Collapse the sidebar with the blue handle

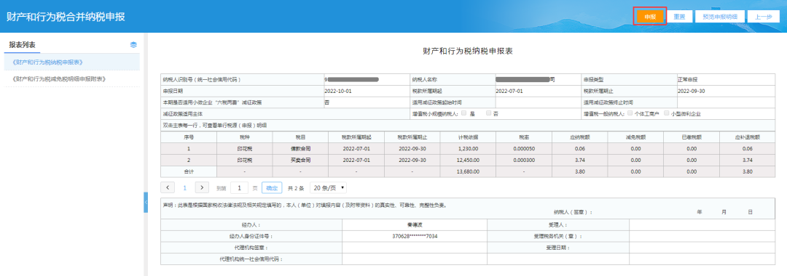click(146, 202)
